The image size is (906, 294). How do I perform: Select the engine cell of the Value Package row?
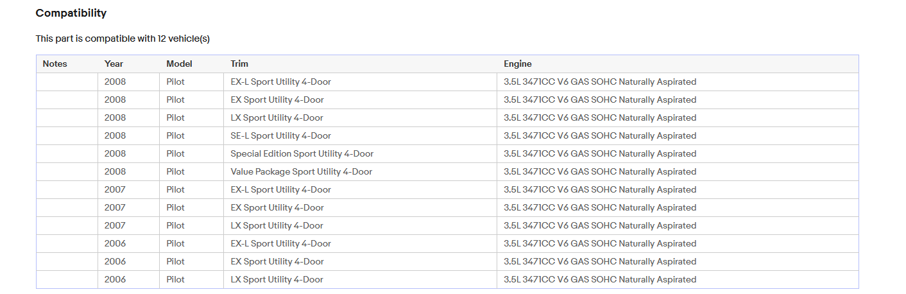[678, 171]
